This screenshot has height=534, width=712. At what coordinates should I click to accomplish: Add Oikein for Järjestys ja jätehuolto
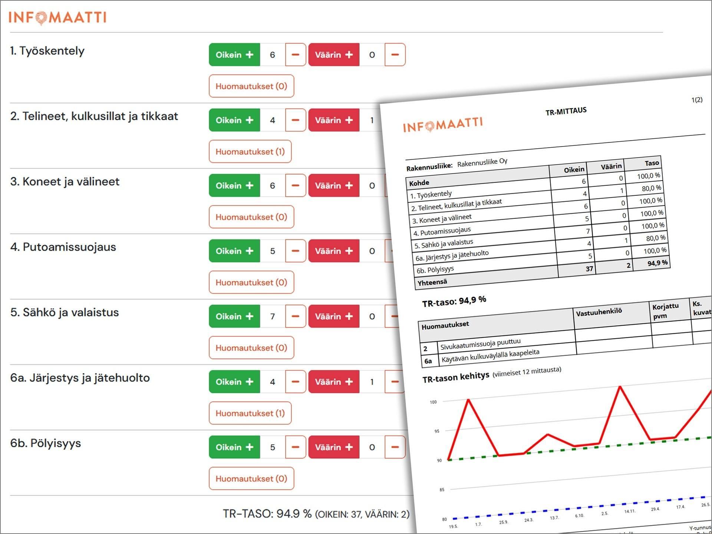(234, 382)
